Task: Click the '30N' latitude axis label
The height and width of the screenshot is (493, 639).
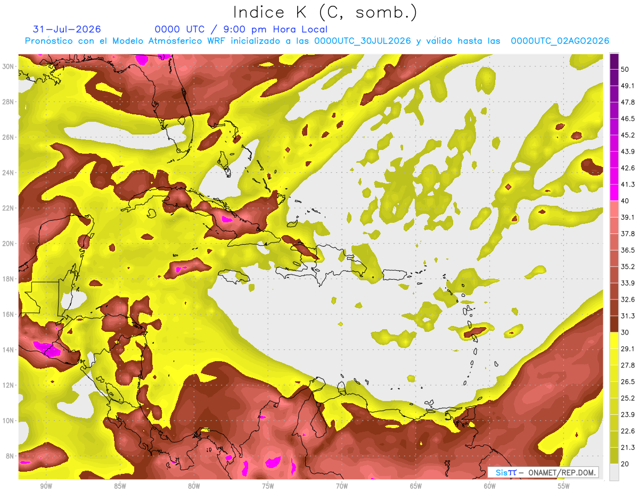Action: tap(8, 66)
